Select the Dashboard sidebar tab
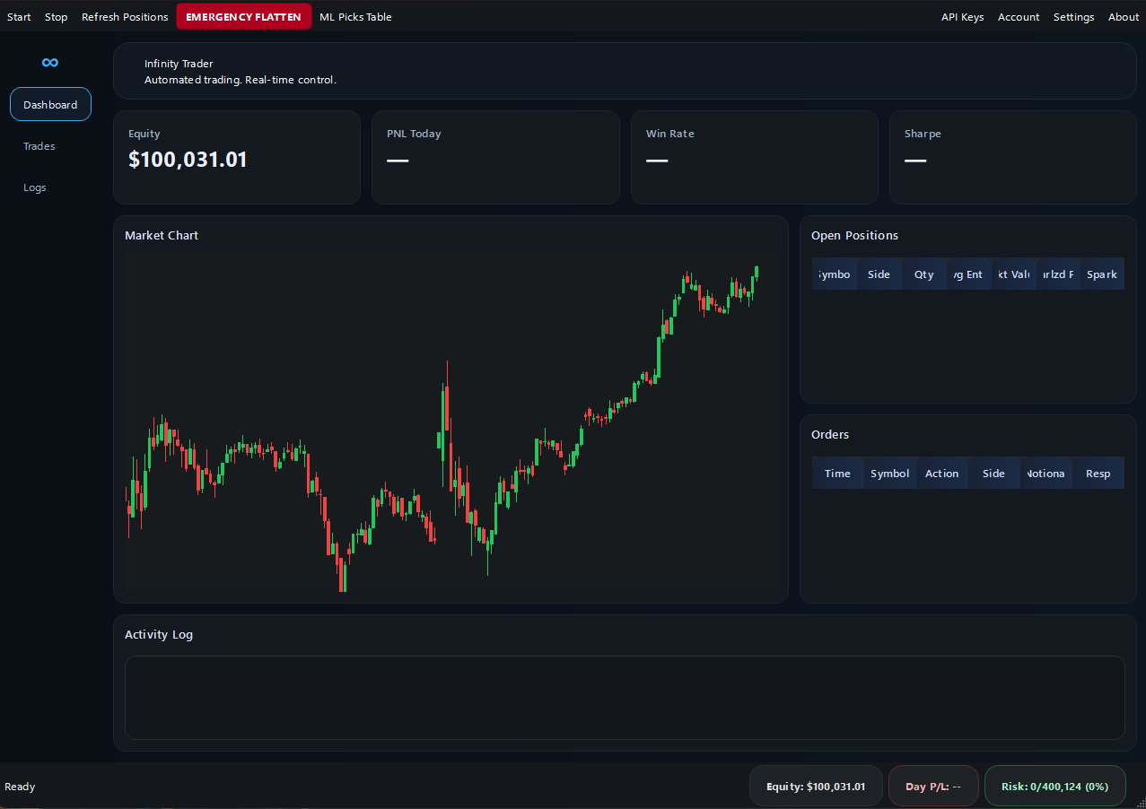Screen dimensions: 1146x809 50,105
